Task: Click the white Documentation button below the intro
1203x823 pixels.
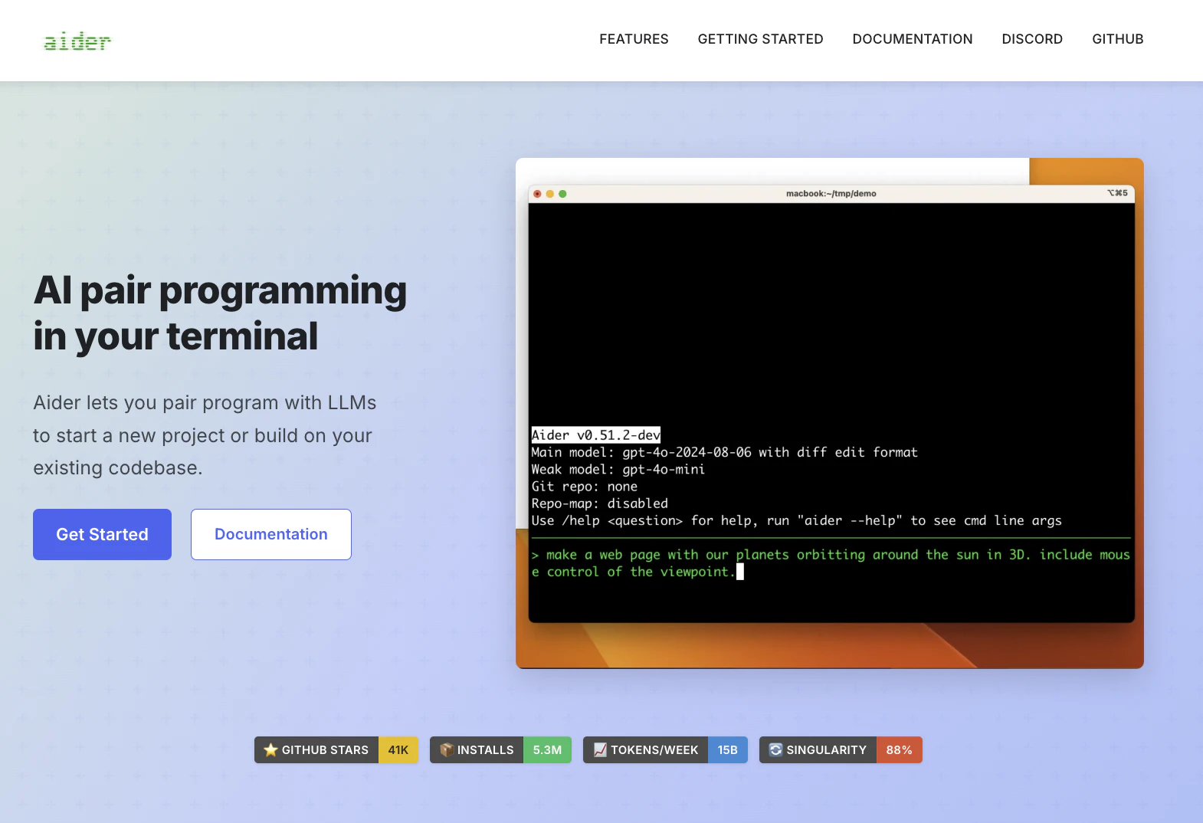Action: [271, 534]
